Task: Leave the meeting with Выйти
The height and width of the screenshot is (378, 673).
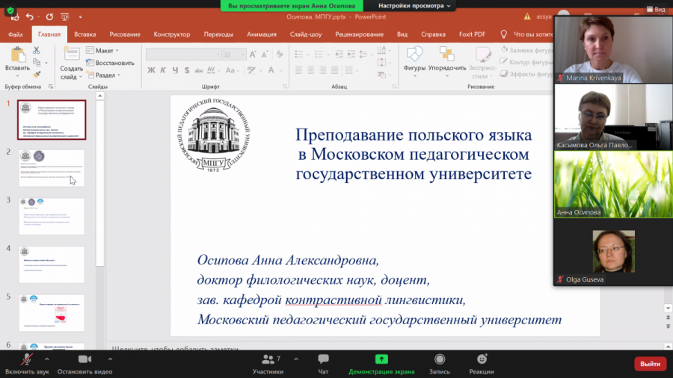Action: [650, 364]
